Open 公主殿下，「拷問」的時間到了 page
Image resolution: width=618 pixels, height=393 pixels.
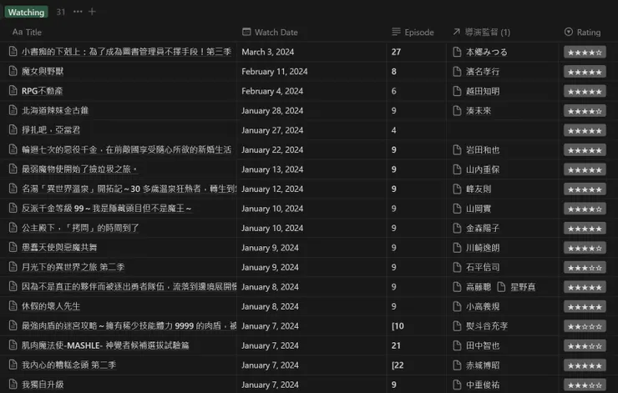(x=80, y=228)
